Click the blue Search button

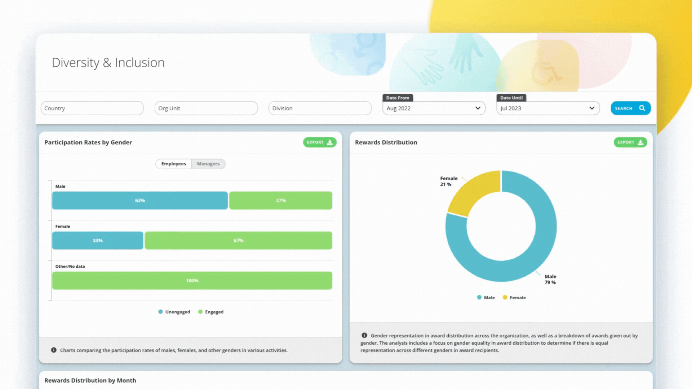pyautogui.click(x=630, y=108)
